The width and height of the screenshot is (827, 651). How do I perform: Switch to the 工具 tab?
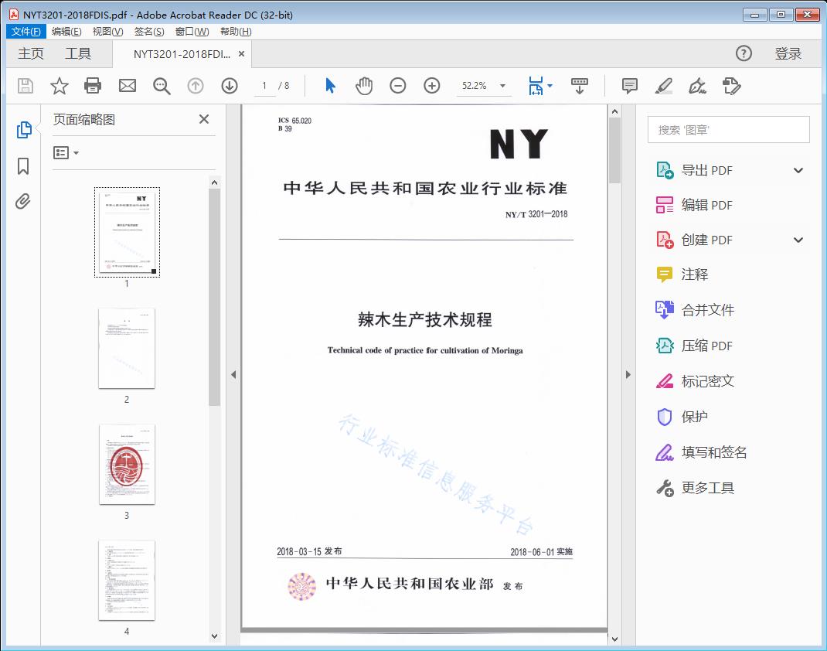click(x=78, y=53)
